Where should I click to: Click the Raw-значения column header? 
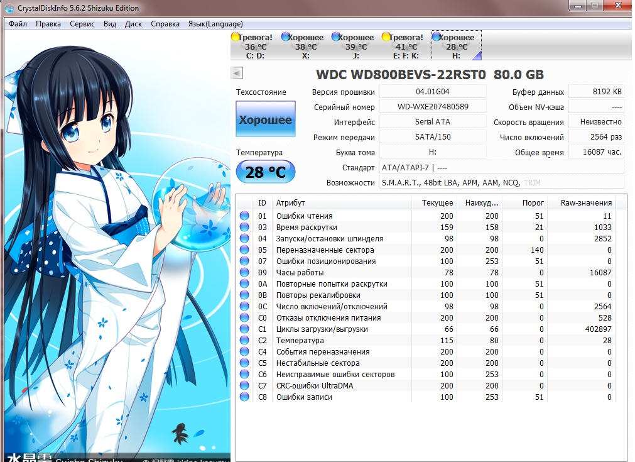coord(581,202)
